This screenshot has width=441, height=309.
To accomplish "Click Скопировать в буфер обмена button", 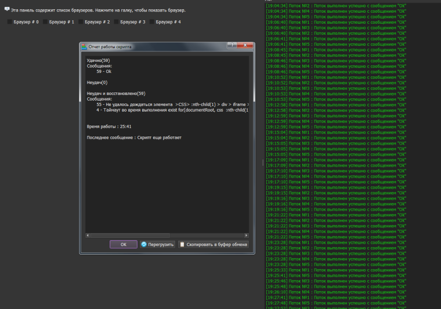I will tap(214, 244).
